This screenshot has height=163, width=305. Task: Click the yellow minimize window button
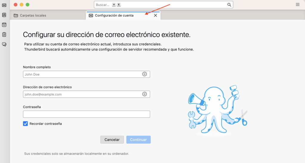click(21, 5)
